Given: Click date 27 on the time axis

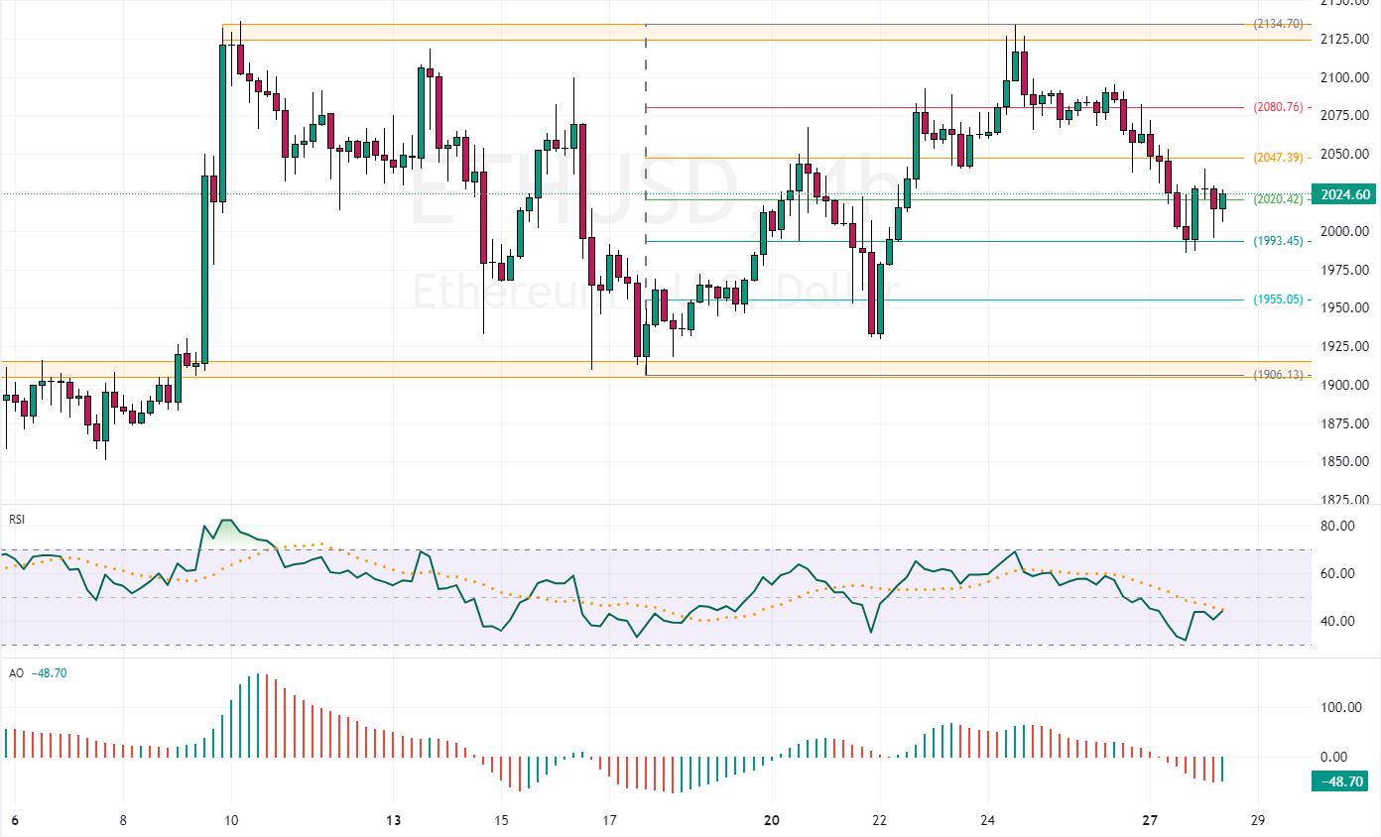Looking at the screenshot, I should point(1150,820).
